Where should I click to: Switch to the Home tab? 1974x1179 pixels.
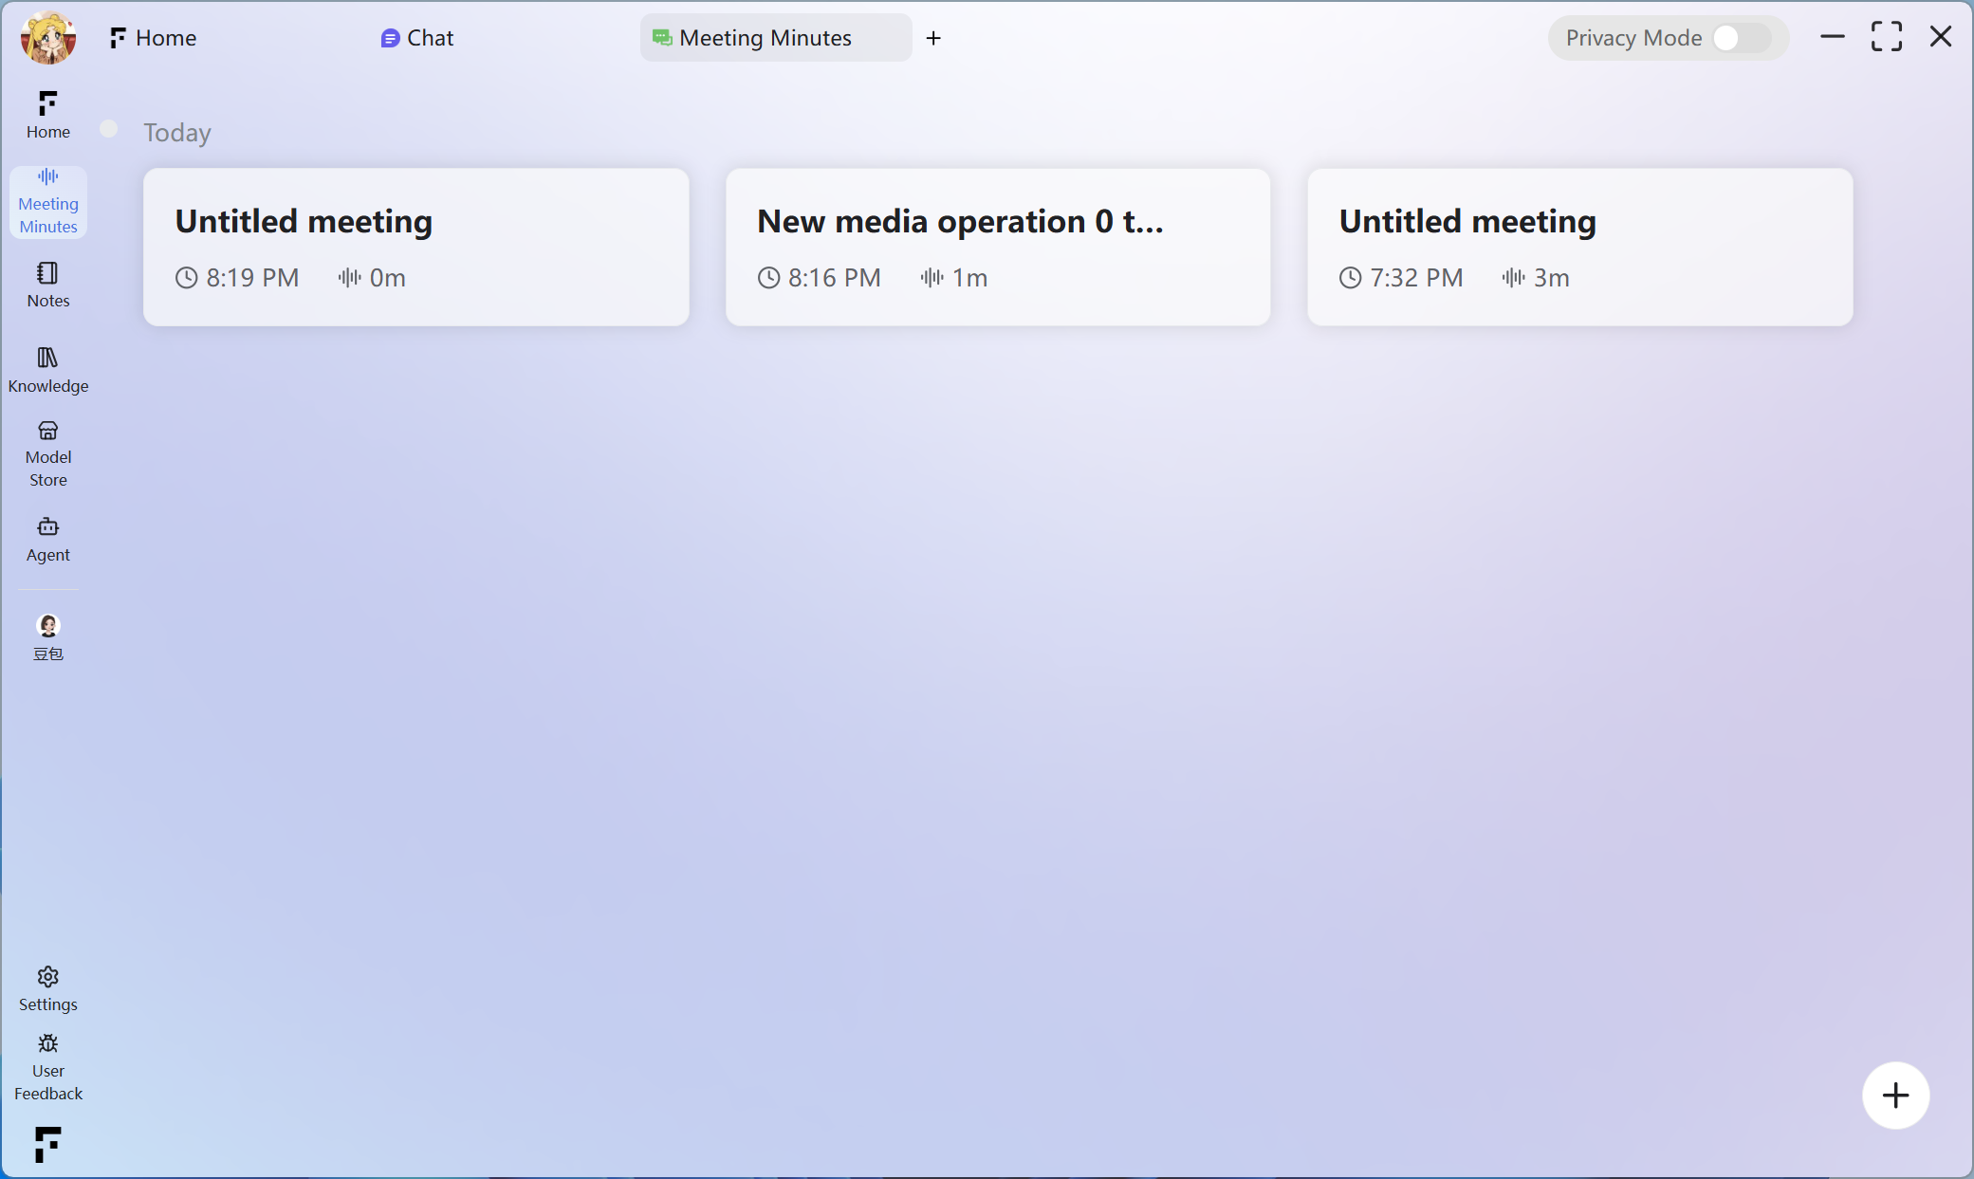[154, 38]
